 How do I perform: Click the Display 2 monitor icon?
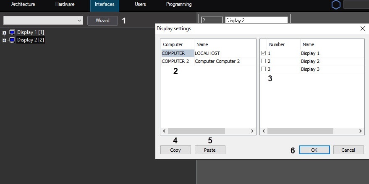pyautogui.click(x=12, y=40)
